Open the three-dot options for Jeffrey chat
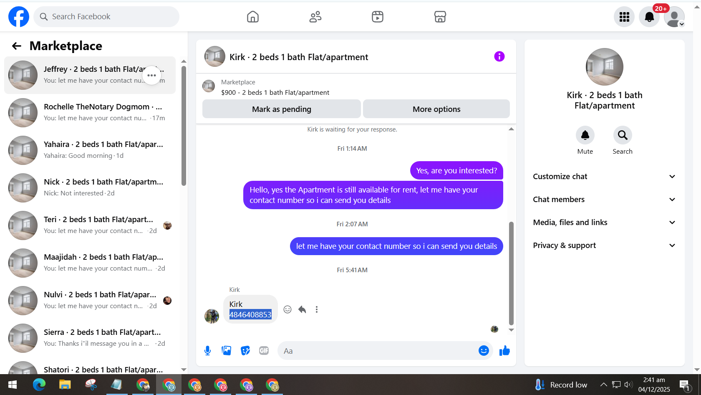The image size is (701, 395). 152,76
